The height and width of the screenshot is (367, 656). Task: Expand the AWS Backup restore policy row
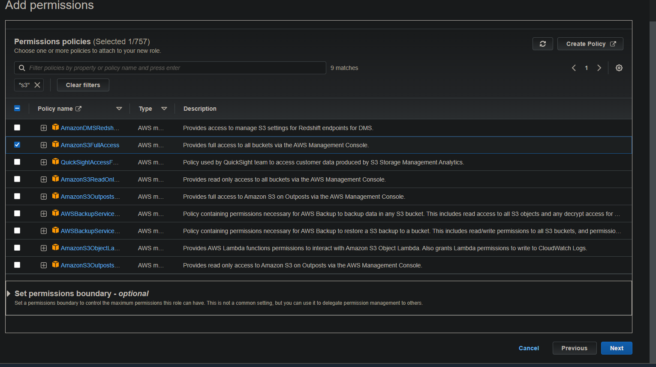[x=44, y=231]
